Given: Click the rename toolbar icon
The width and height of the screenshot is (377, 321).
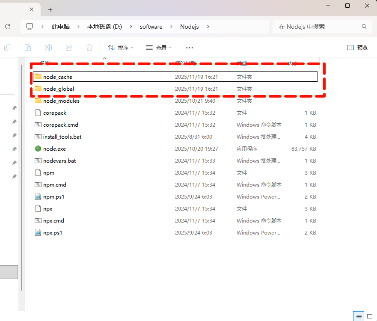Looking at the screenshot, I should tap(48, 48).
